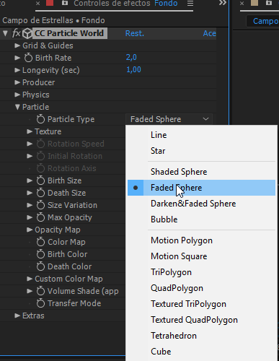
Task: Open the Particle Type dropdown
Action: [169, 119]
